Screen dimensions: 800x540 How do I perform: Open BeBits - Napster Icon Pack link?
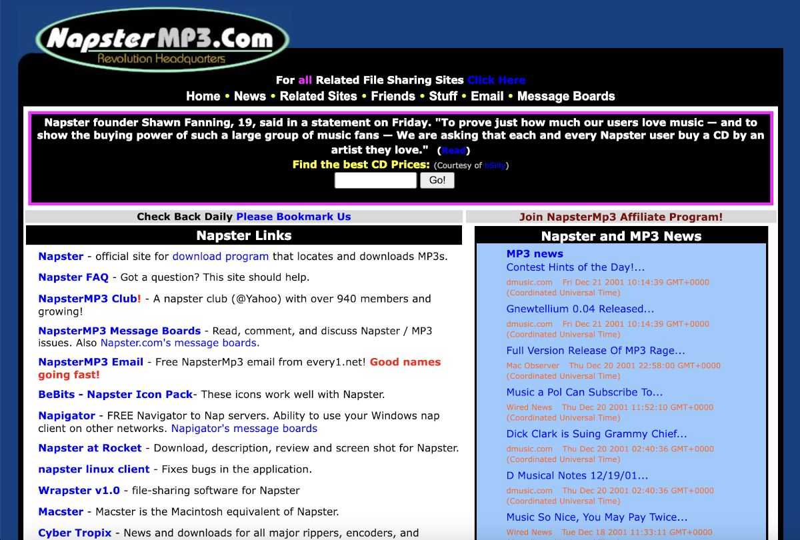pos(115,394)
